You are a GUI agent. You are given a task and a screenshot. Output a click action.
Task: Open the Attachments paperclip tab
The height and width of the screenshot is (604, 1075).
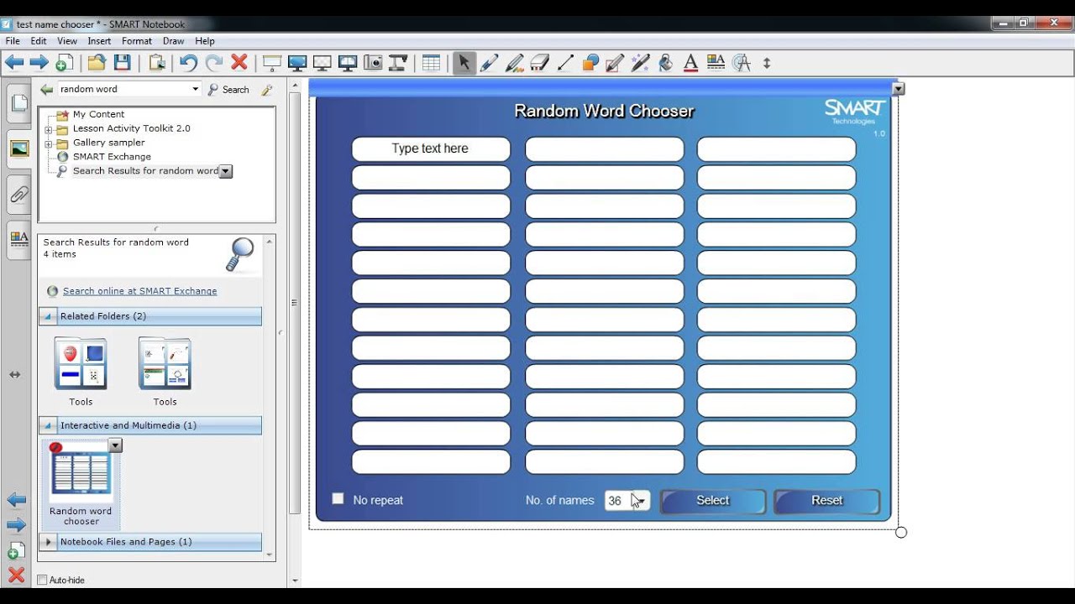pyautogui.click(x=18, y=195)
